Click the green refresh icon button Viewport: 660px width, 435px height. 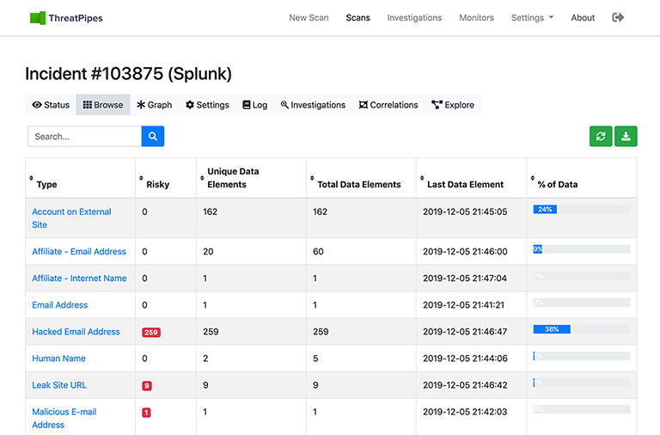tap(601, 136)
